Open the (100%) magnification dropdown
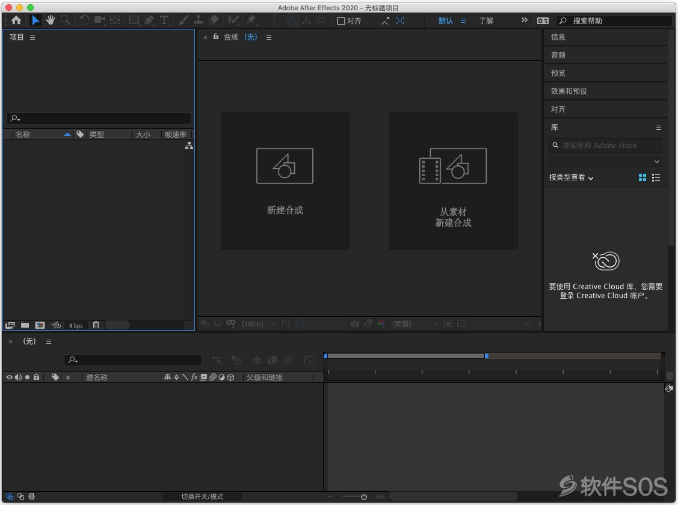This screenshot has width=678, height=505. [x=259, y=324]
